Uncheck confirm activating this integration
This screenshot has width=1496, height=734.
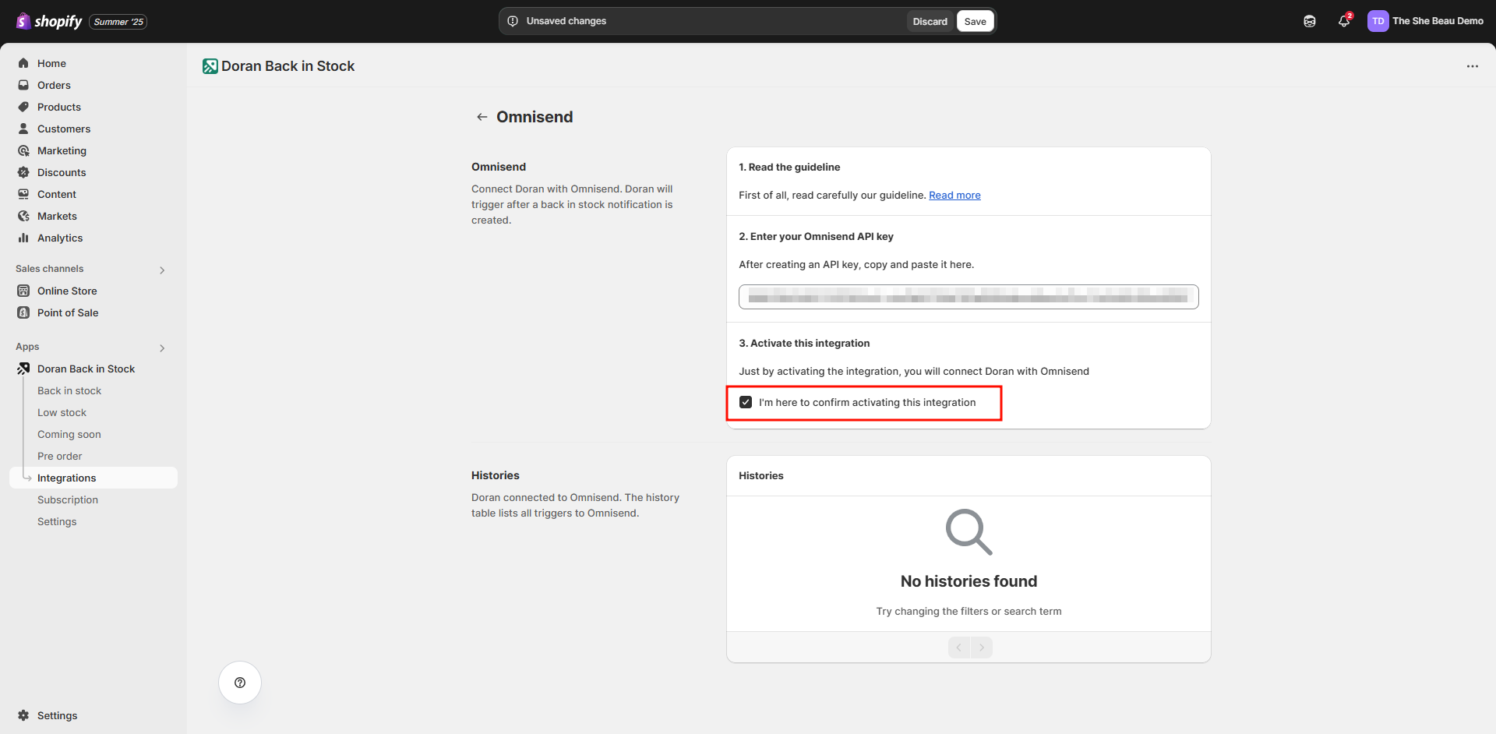click(746, 402)
